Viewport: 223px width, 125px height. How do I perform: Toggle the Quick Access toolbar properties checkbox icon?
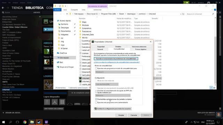click(60, 6)
